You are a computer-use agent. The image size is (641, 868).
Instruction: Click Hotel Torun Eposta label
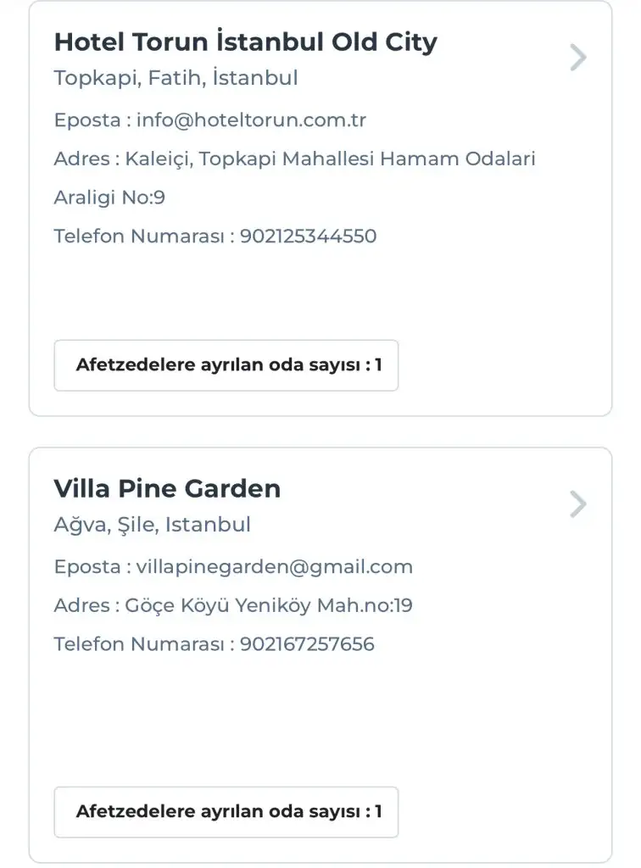(87, 120)
